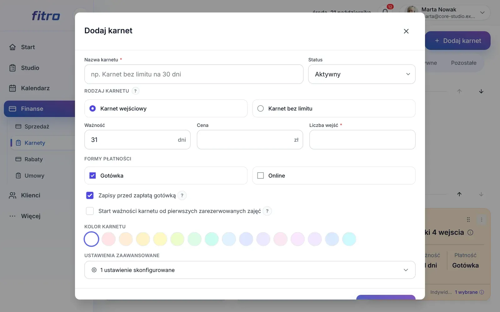
Task: Show help for Zapisy przed zapłatą gotówką
Action: click(x=182, y=195)
